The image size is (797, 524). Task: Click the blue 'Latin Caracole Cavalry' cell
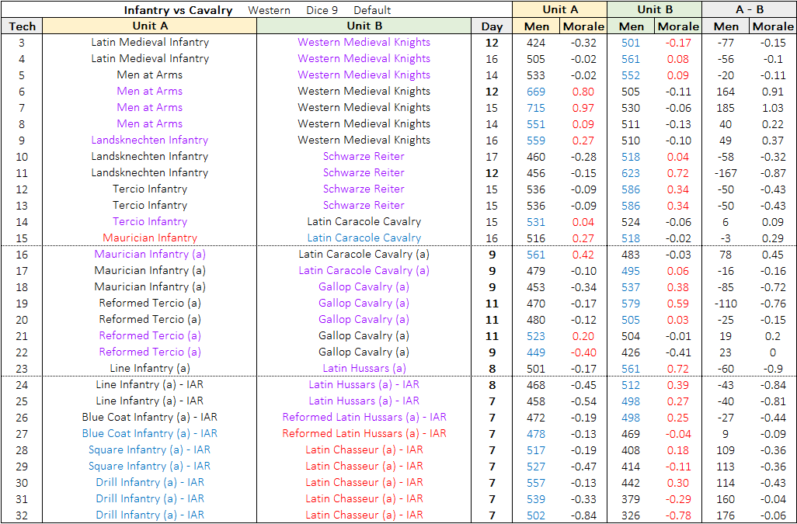364,238
